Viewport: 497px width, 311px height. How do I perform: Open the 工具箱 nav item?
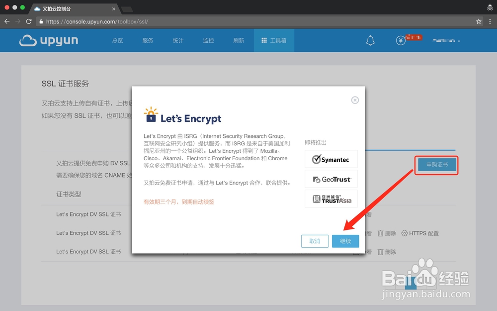tap(274, 40)
